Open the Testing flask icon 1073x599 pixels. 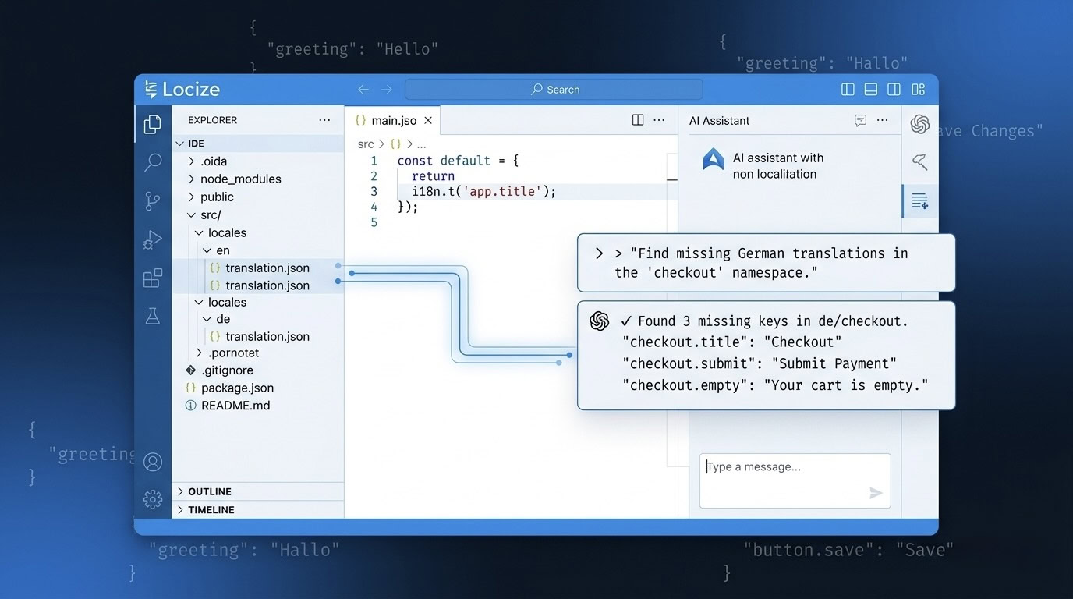pyautogui.click(x=153, y=316)
